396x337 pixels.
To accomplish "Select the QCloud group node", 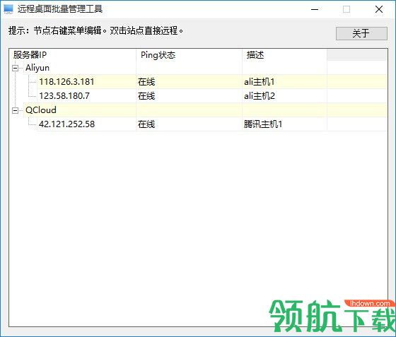I will (41, 110).
